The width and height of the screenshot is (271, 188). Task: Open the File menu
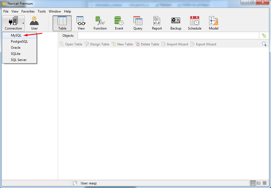(x=6, y=11)
